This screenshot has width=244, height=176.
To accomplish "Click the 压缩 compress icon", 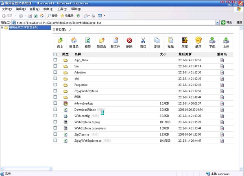I will click(x=185, y=41).
